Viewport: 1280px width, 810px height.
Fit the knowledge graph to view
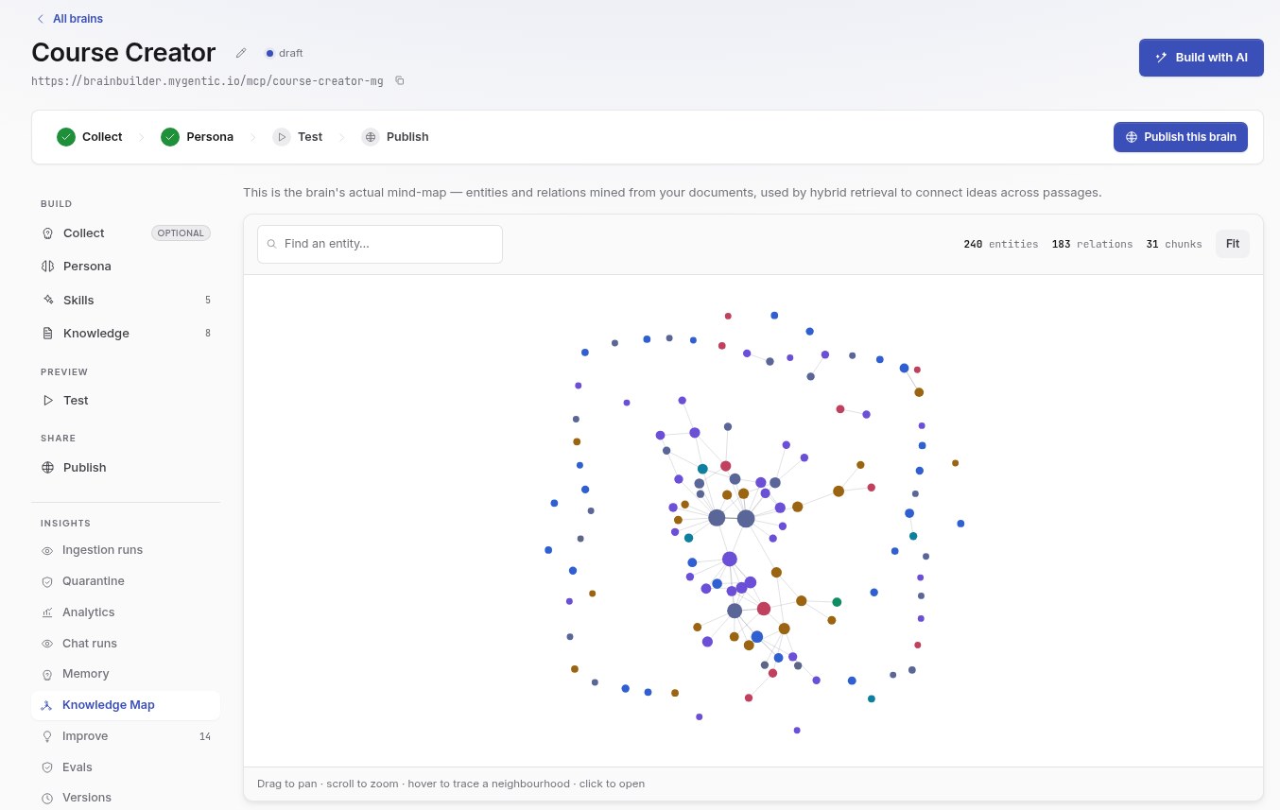coord(1233,244)
